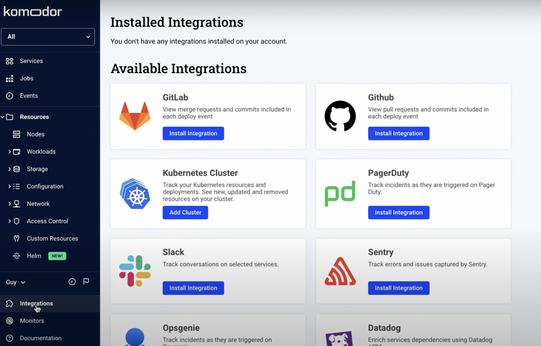Screen dimensions: 541x346
Task: Click the NEW! badge beside Helm
Action: point(57,256)
